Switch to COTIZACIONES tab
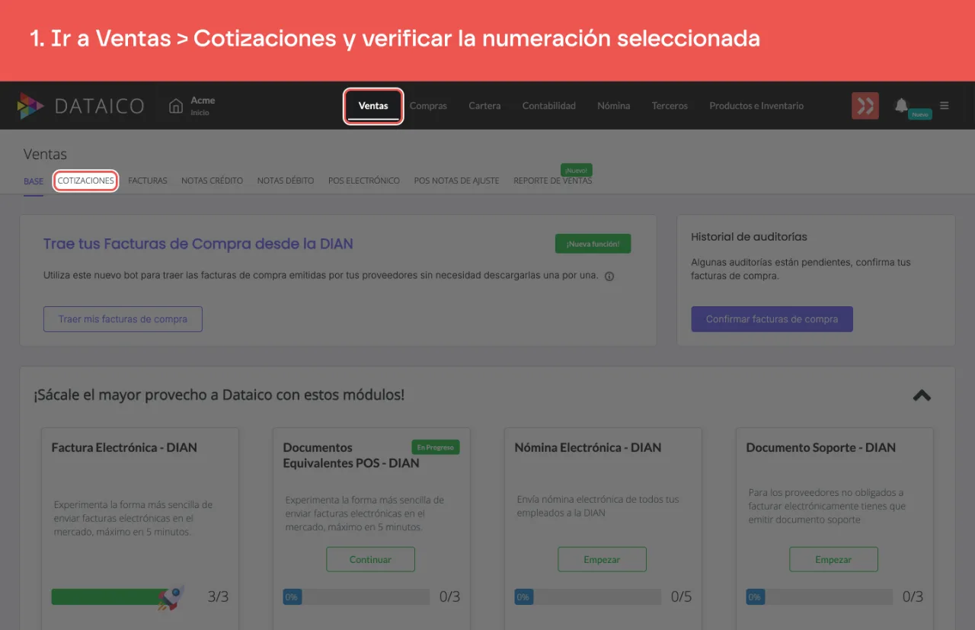 [x=85, y=181]
